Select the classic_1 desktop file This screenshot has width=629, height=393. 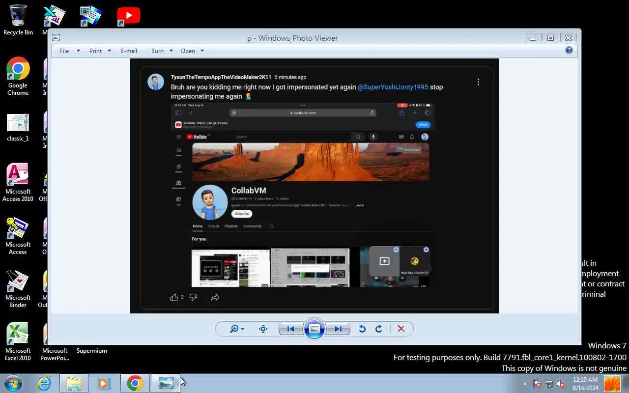(x=18, y=127)
